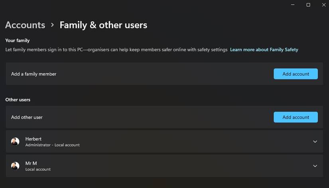The width and height of the screenshot is (329, 188).
Task: Click the Add a family member label
Action: [33, 74]
